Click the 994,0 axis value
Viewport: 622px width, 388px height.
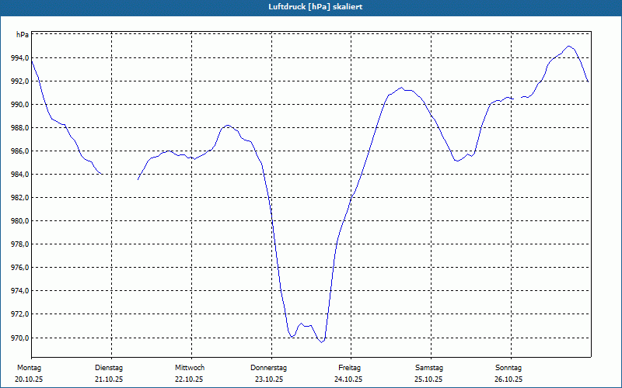tap(20, 58)
